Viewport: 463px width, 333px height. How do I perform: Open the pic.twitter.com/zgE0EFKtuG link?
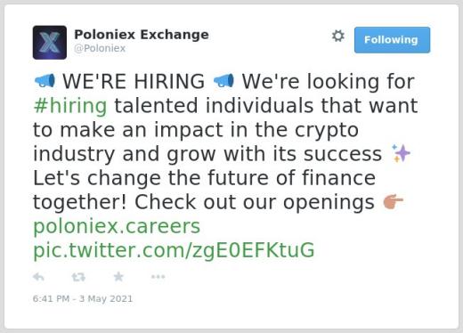(174, 251)
